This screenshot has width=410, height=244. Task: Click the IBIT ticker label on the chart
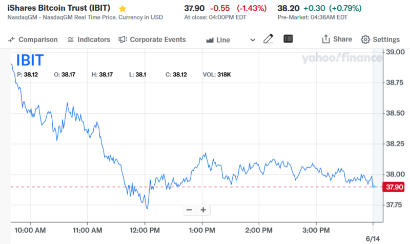coord(30,60)
